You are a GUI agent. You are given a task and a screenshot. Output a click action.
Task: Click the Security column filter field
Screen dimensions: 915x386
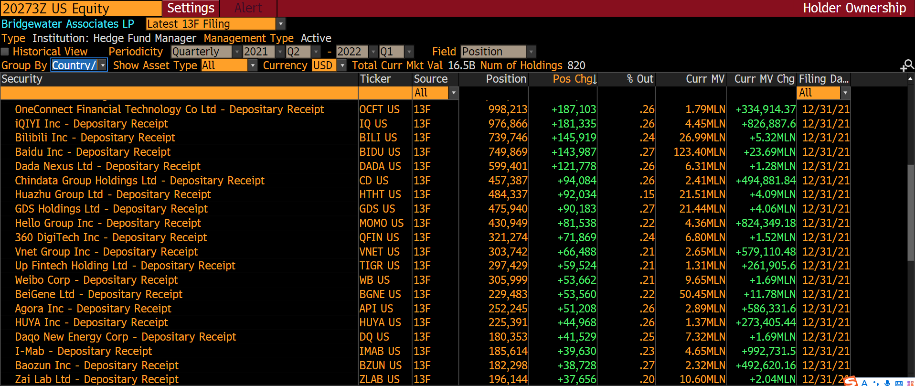click(180, 93)
